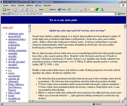The image size is (127, 106).
Task: Open the Nástroje menu
Action: pyautogui.click(x=38, y=5)
